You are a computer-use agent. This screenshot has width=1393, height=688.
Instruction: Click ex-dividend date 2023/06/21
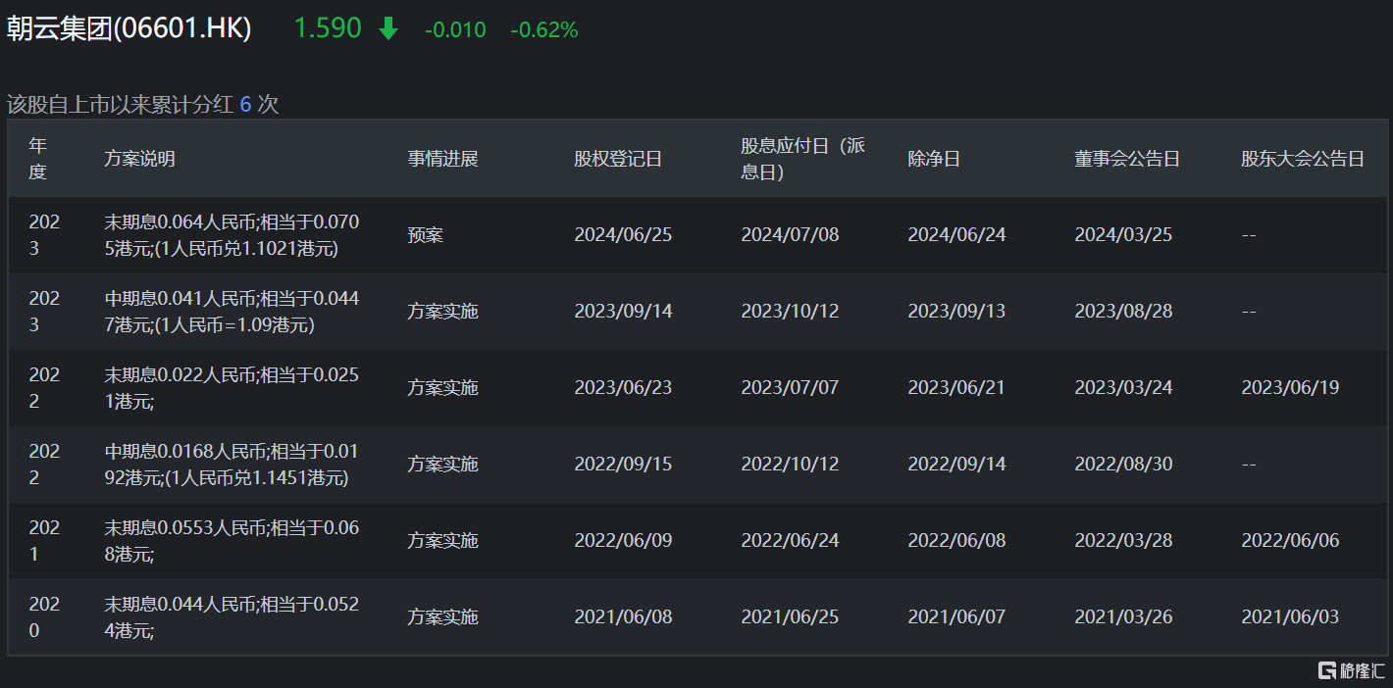tap(956, 388)
